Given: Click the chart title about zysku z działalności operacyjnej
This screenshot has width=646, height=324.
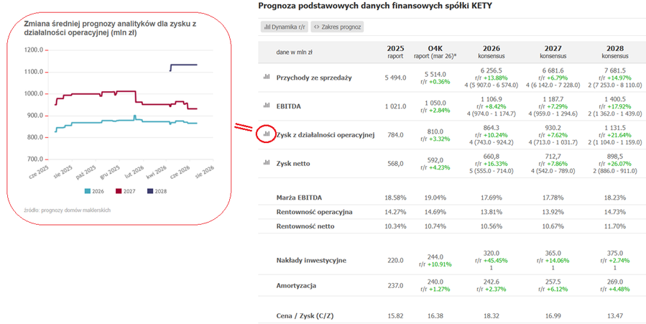Looking at the screenshot, I should pos(110,28).
